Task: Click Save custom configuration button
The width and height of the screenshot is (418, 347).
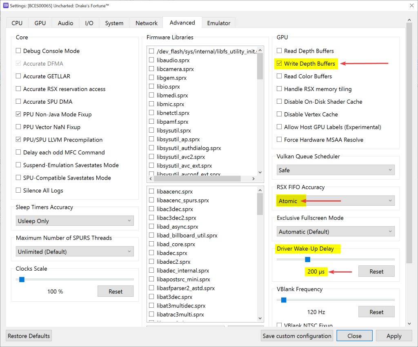Action: (297, 336)
